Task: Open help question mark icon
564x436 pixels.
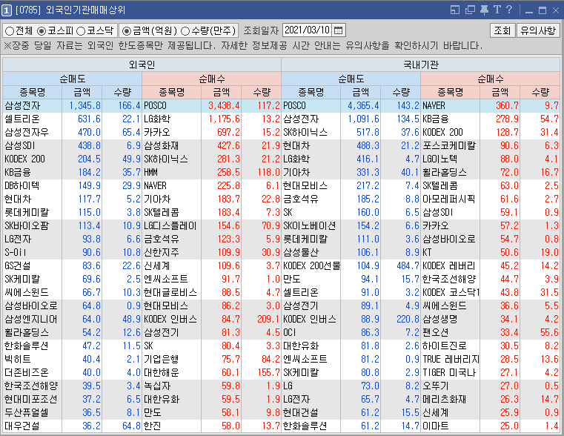Action: [509, 10]
